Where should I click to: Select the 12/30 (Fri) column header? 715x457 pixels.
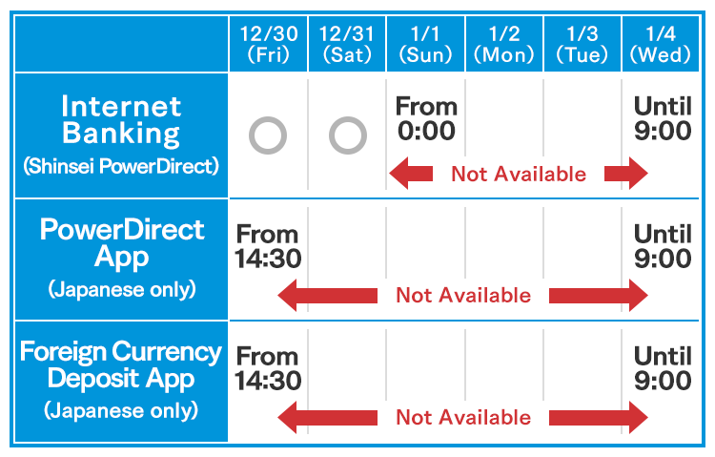coord(268,44)
